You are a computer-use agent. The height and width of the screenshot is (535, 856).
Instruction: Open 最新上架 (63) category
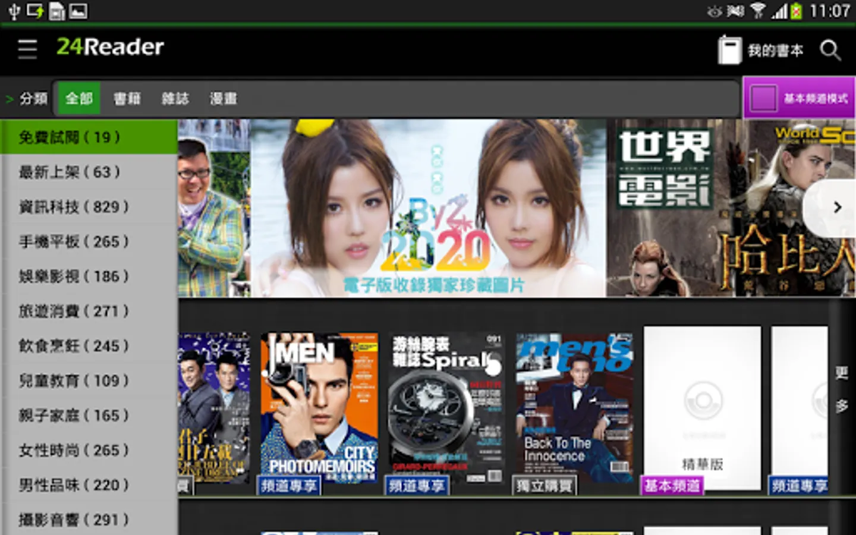point(89,172)
